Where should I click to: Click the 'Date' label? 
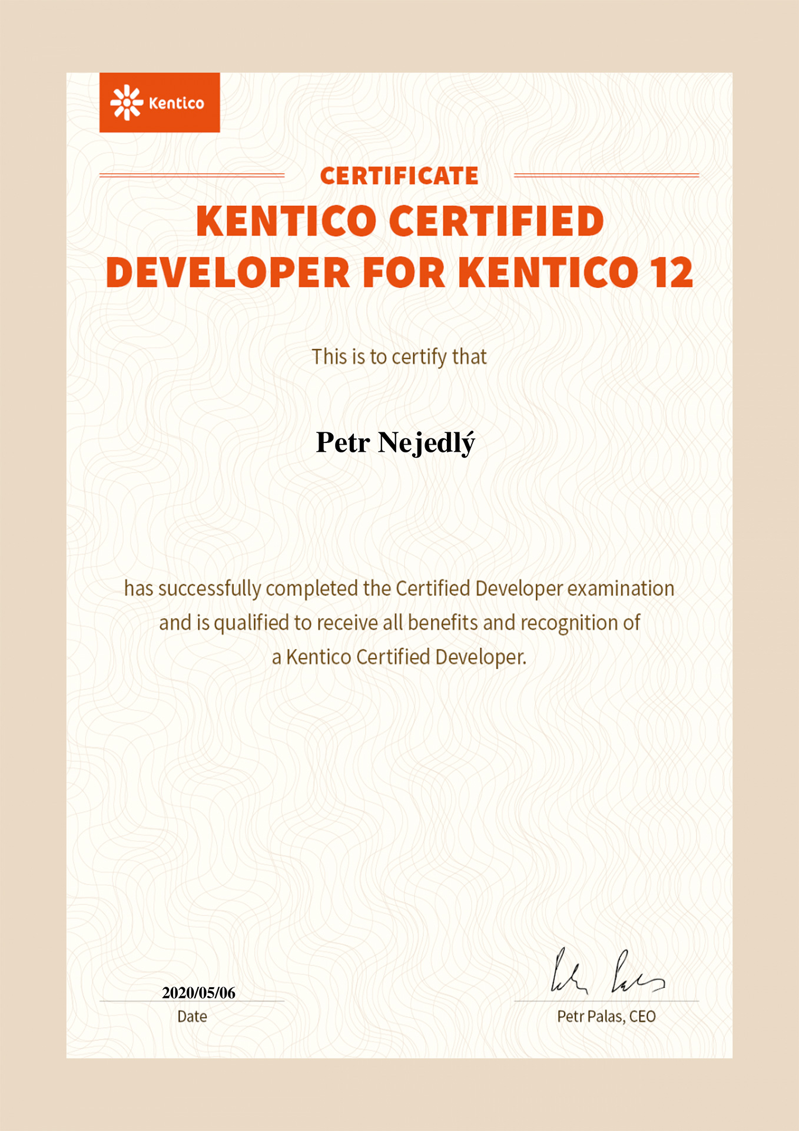tap(192, 1017)
